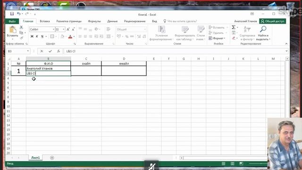Screen dimensions: 302x170
Task: Click Удалить cells button
Action: tap(217, 33)
